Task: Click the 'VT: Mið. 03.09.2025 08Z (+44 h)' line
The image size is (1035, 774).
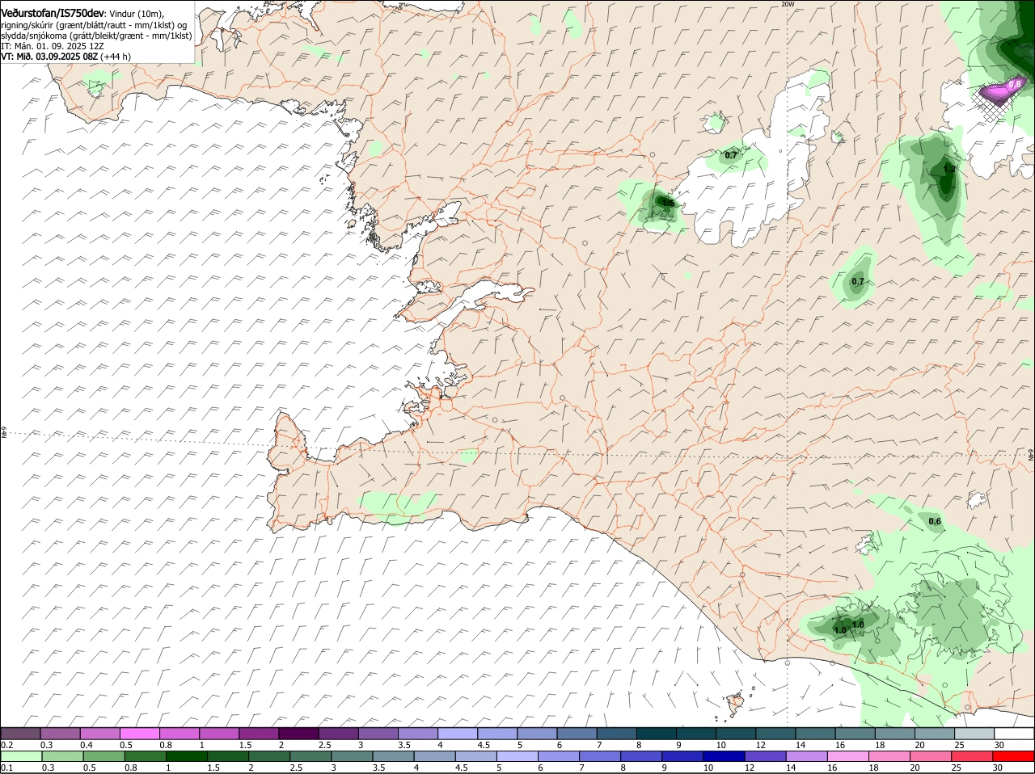Action: [x=65, y=57]
